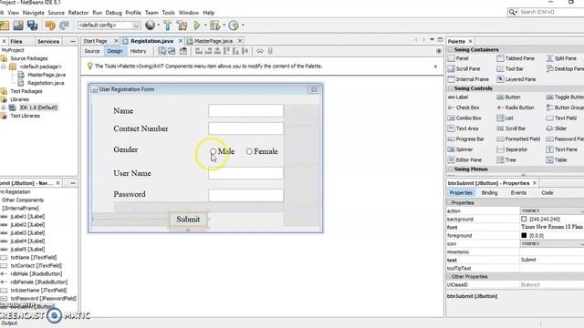Click the Save All toolbar icon
The height and width of the screenshot is (328, 584).
pos(33,26)
